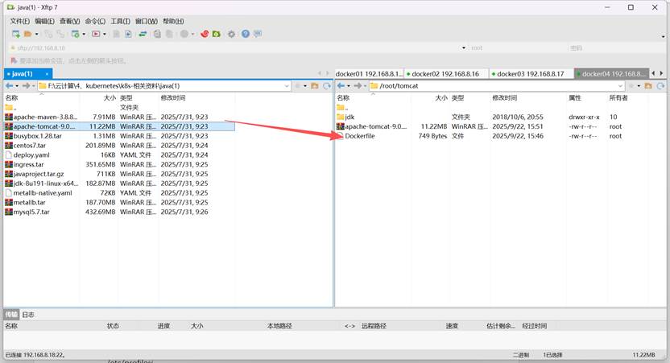
Task: Sort remote files by 所有者 column header
Action: point(627,98)
